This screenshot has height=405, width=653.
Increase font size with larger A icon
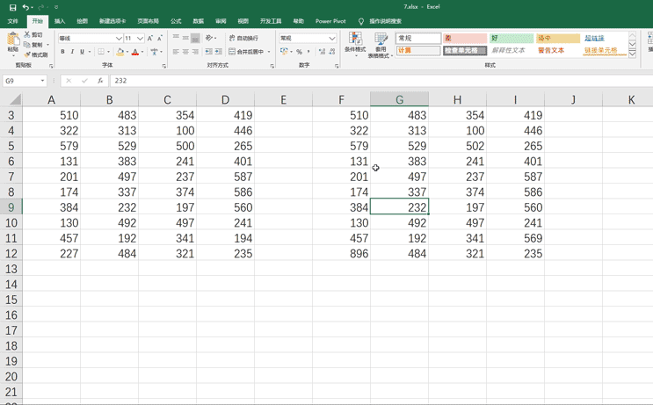tap(150, 39)
